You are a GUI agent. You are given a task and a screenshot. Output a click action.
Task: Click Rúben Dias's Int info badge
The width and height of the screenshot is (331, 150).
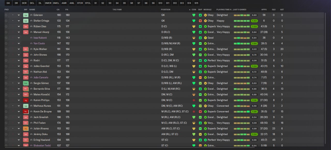[x=26, y=26]
